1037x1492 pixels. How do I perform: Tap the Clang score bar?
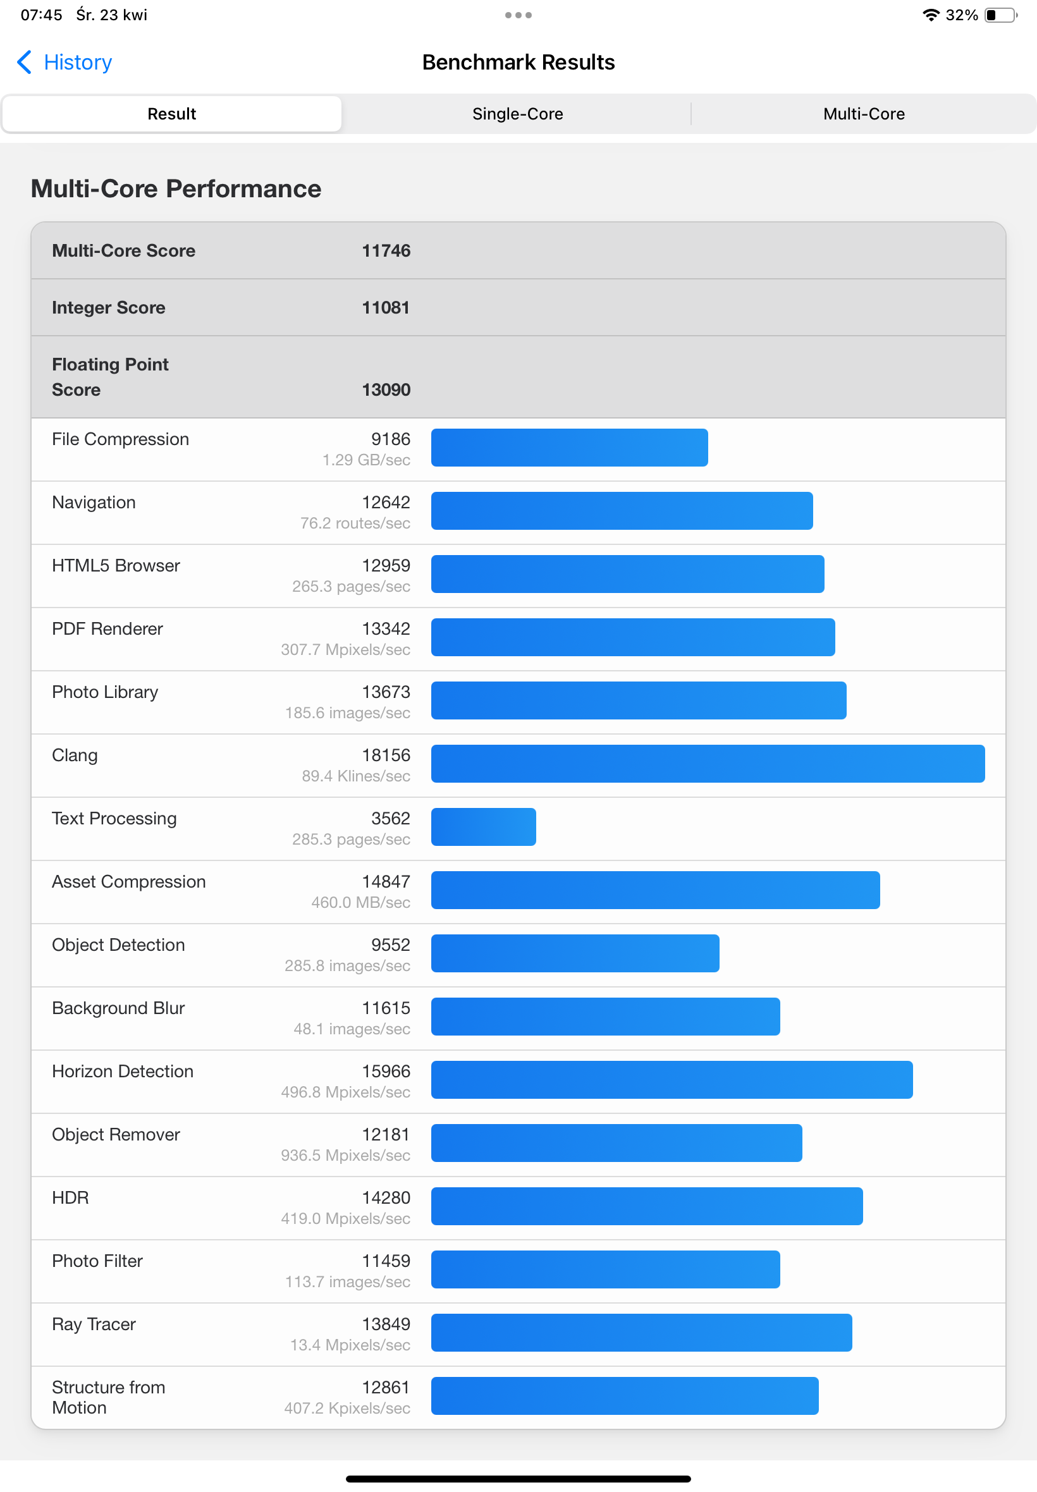pos(707,763)
